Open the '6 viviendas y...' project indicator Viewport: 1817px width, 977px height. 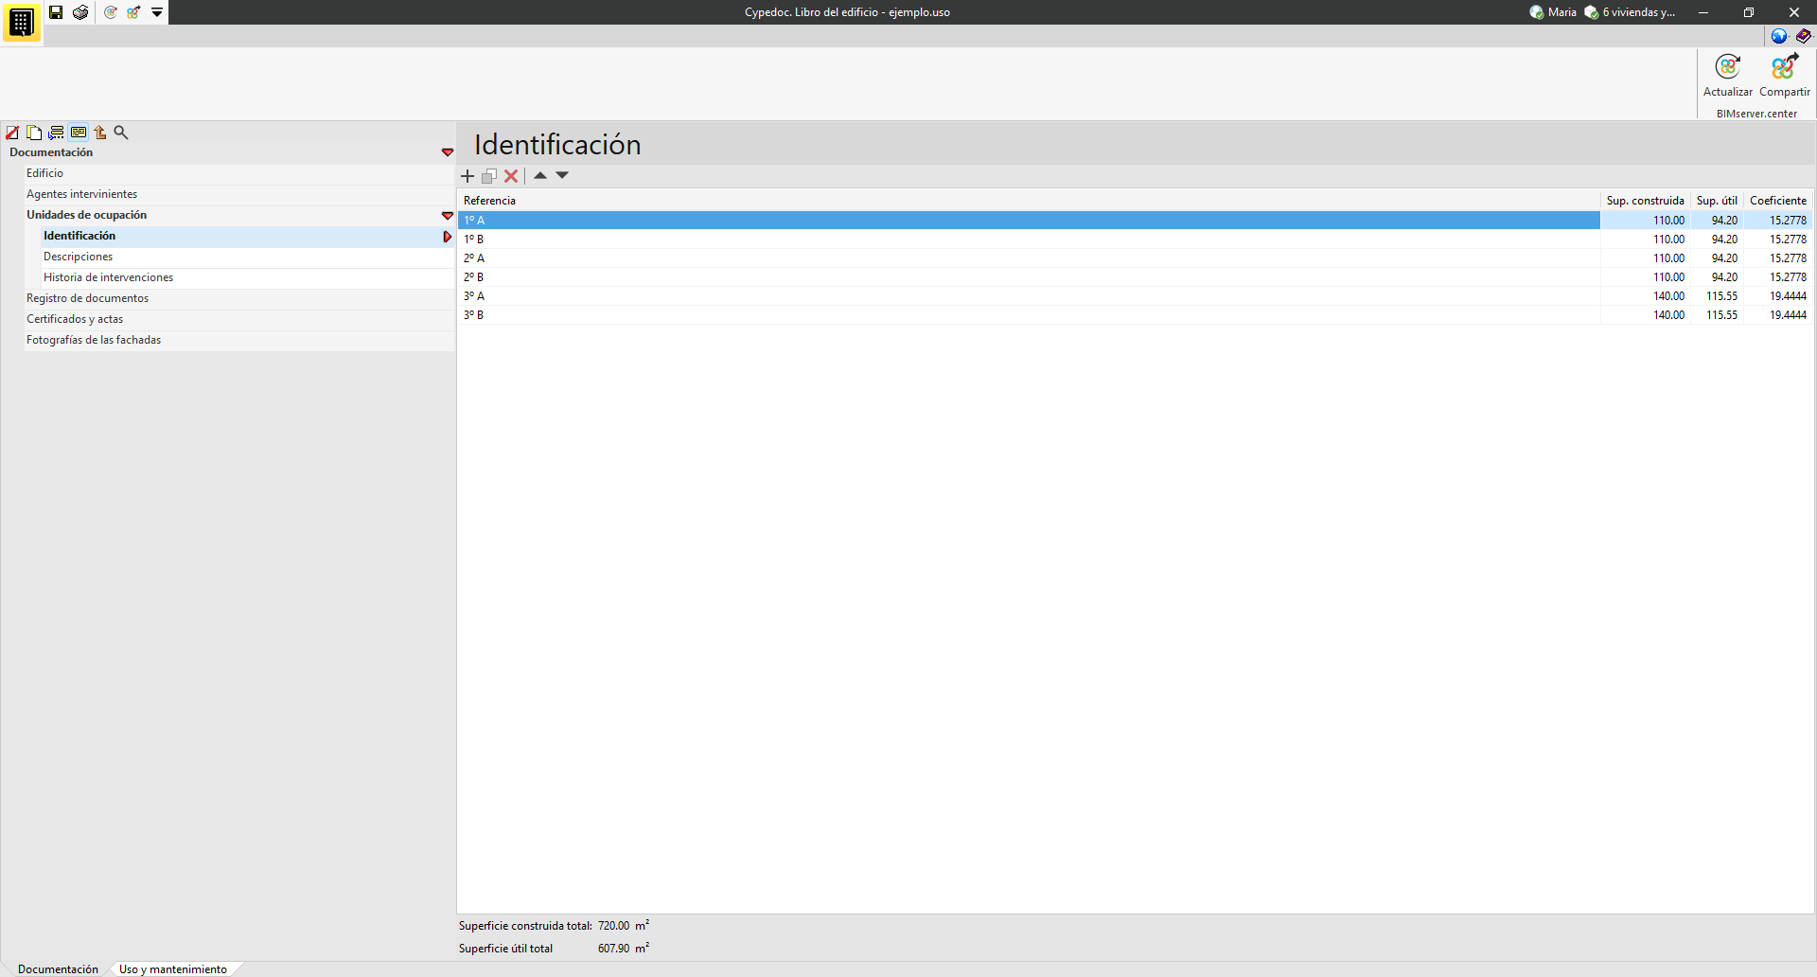pos(1631,12)
